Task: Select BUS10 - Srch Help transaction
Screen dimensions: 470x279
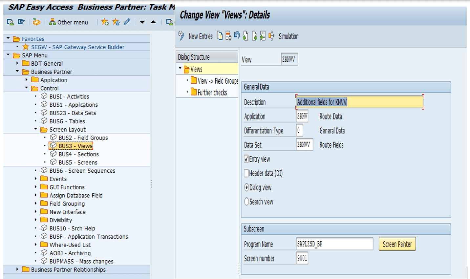Action: 72,228
